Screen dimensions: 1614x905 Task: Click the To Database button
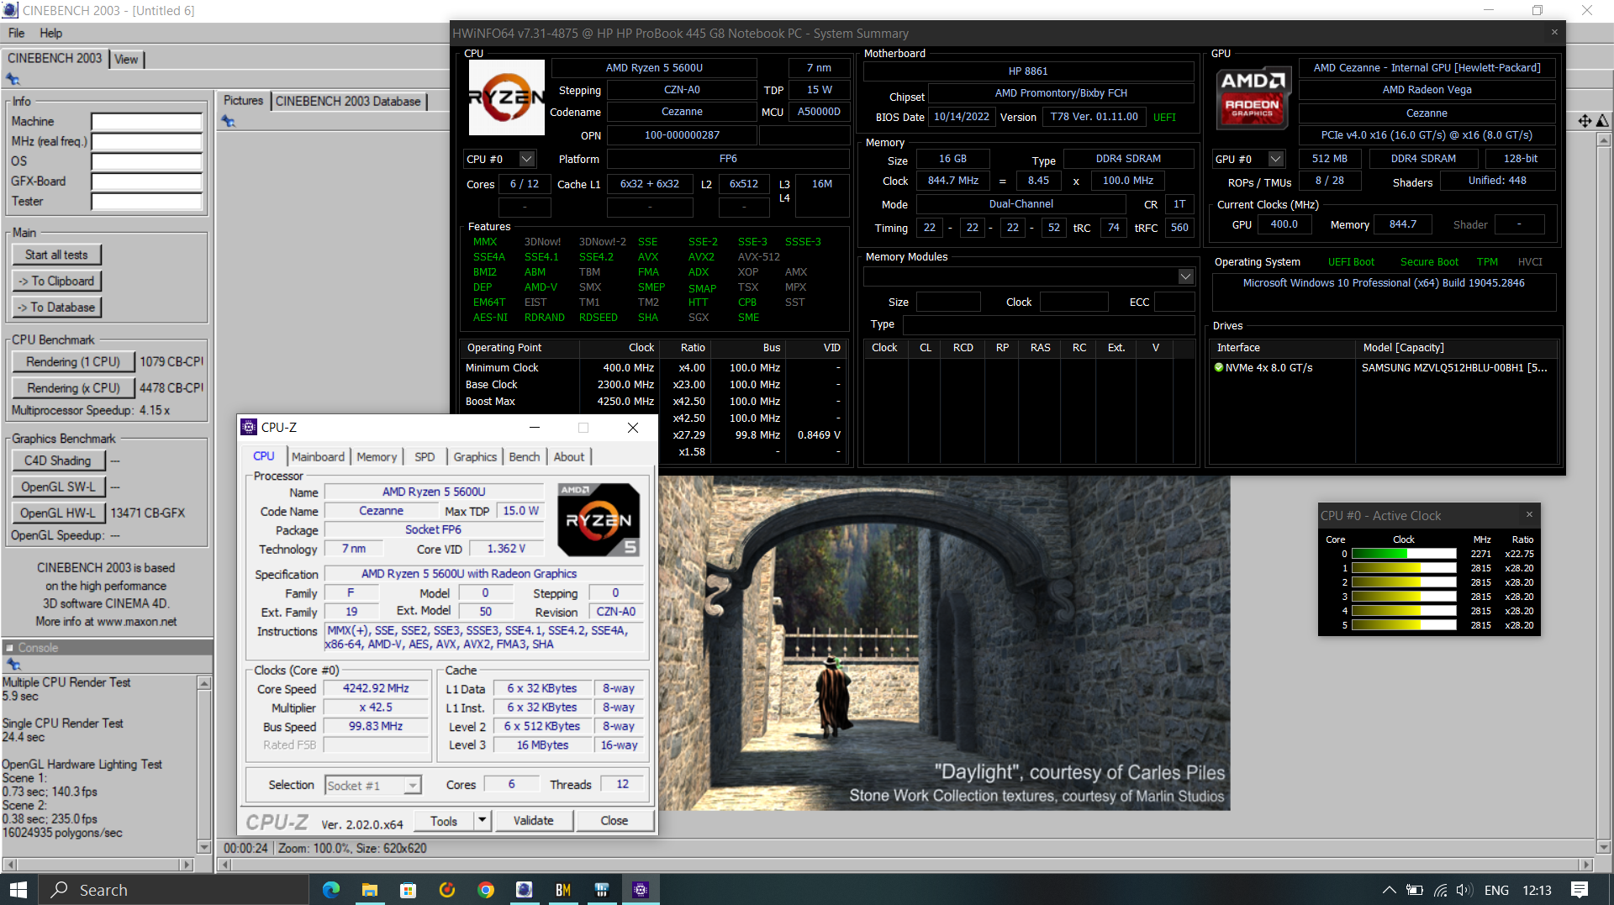click(x=56, y=308)
